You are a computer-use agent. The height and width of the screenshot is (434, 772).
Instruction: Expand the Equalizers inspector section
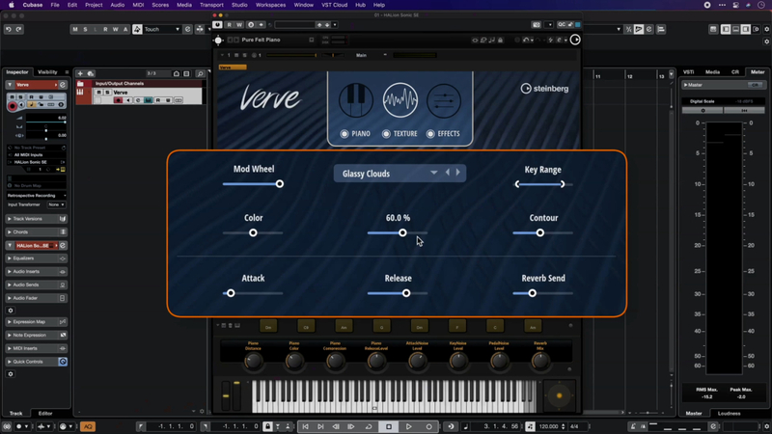point(37,258)
